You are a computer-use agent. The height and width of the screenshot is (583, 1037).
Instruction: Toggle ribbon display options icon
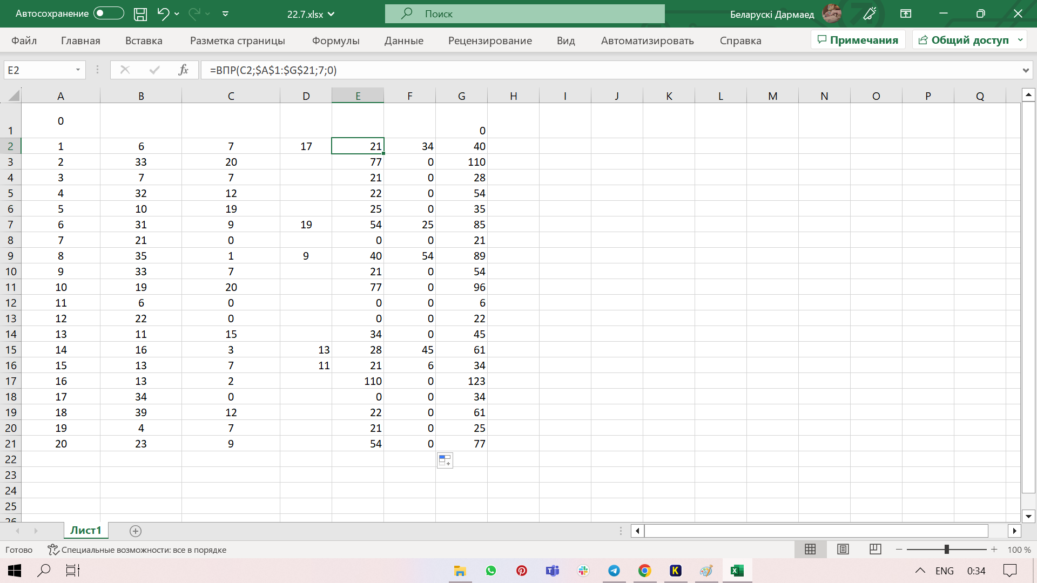[906, 14]
